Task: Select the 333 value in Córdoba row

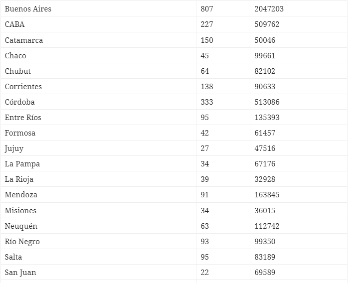Action: tap(207, 102)
